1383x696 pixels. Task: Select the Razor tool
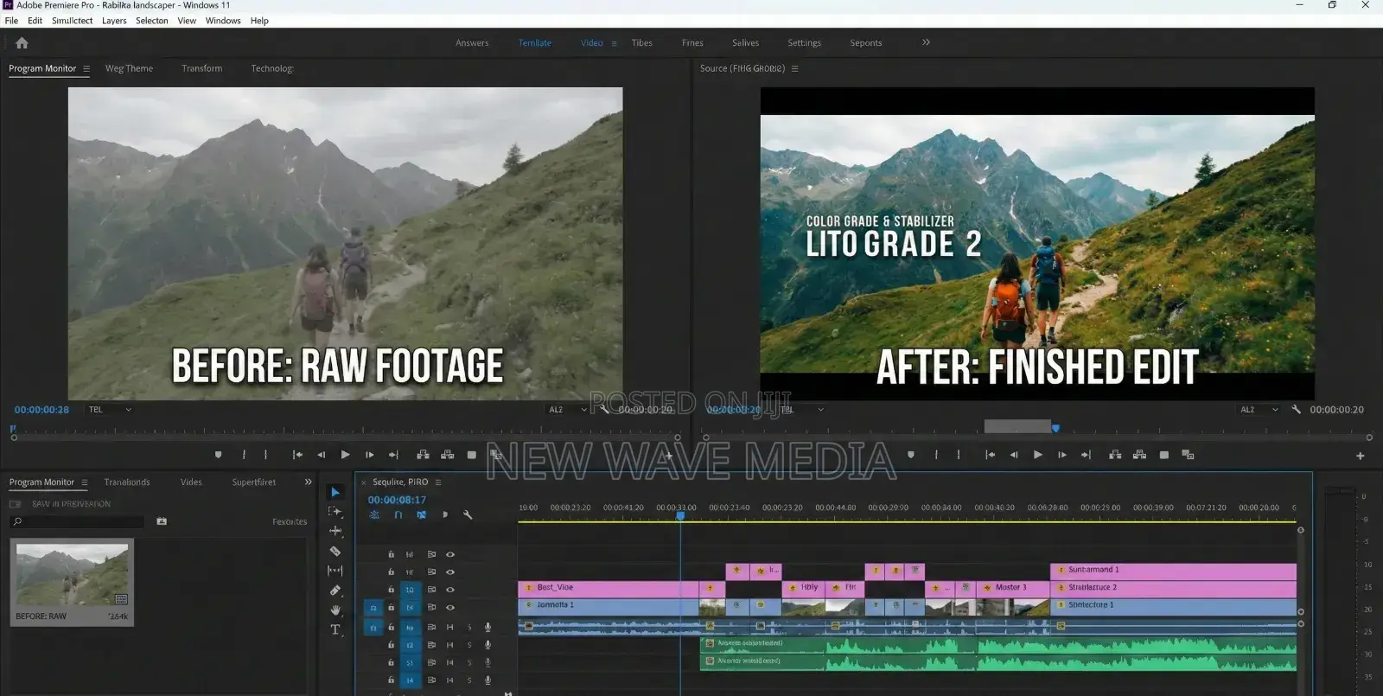[x=335, y=551]
